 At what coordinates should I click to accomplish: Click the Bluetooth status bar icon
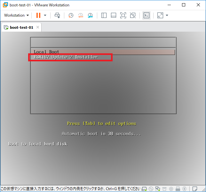(185, 189)
